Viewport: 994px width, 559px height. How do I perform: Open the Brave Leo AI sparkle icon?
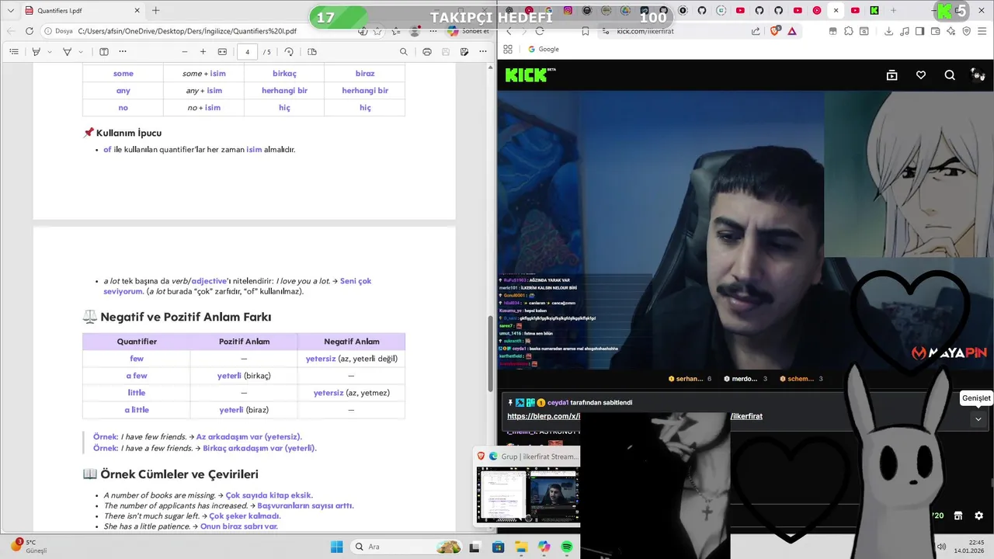pyautogui.click(x=951, y=31)
